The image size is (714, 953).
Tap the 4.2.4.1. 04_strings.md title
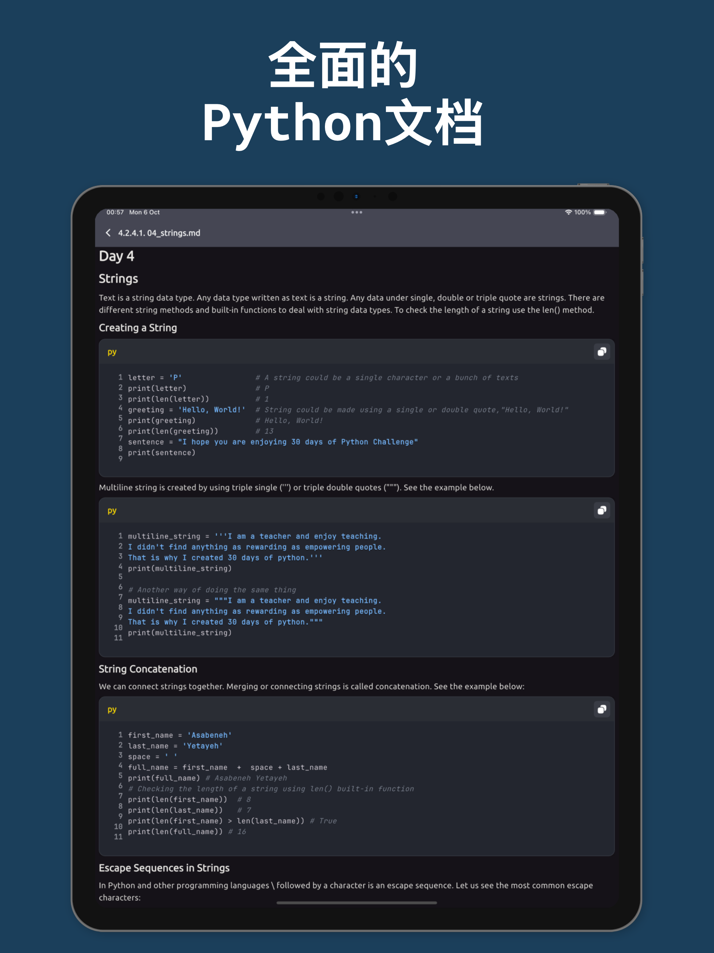pyautogui.click(x=159, y=233)
